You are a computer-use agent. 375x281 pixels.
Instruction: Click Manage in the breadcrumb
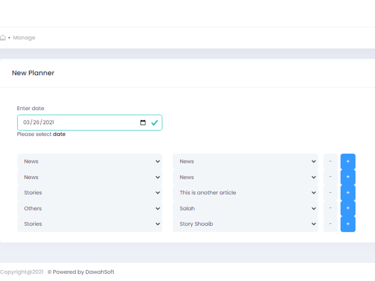point(24,37)
